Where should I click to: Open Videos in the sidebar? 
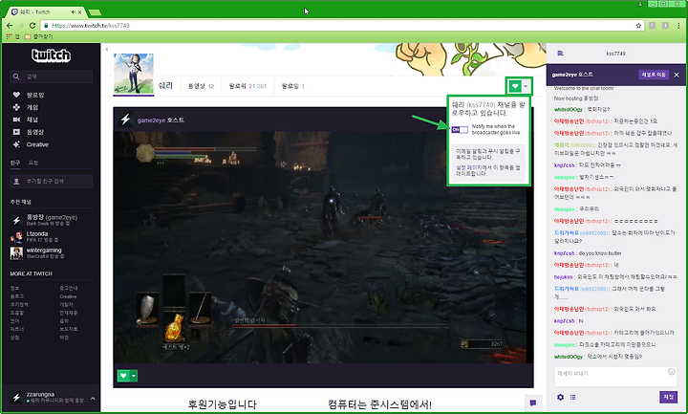click(x=35, y=132)
